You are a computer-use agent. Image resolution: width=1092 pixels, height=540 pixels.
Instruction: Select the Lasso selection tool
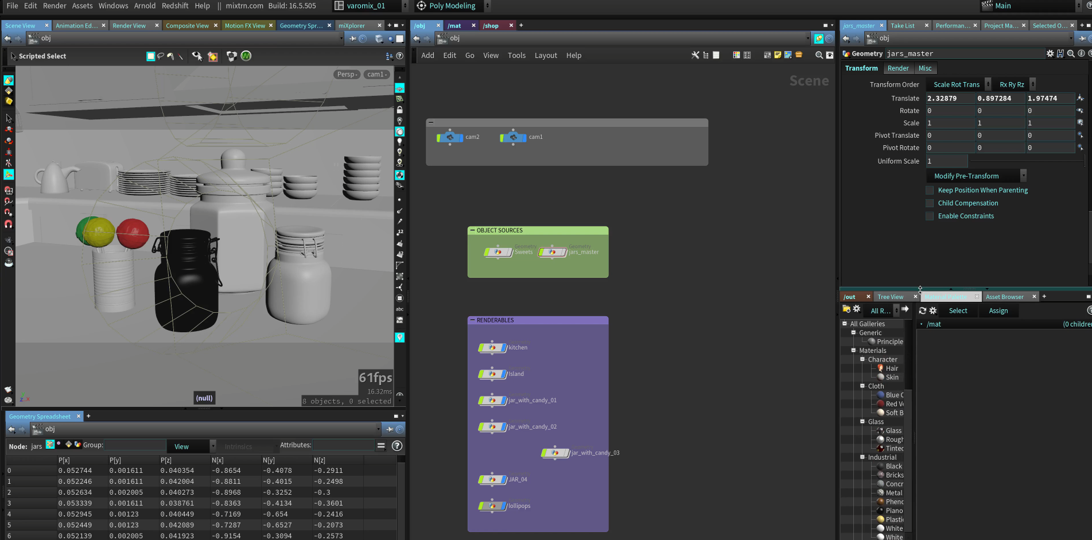tap(161, 56)
